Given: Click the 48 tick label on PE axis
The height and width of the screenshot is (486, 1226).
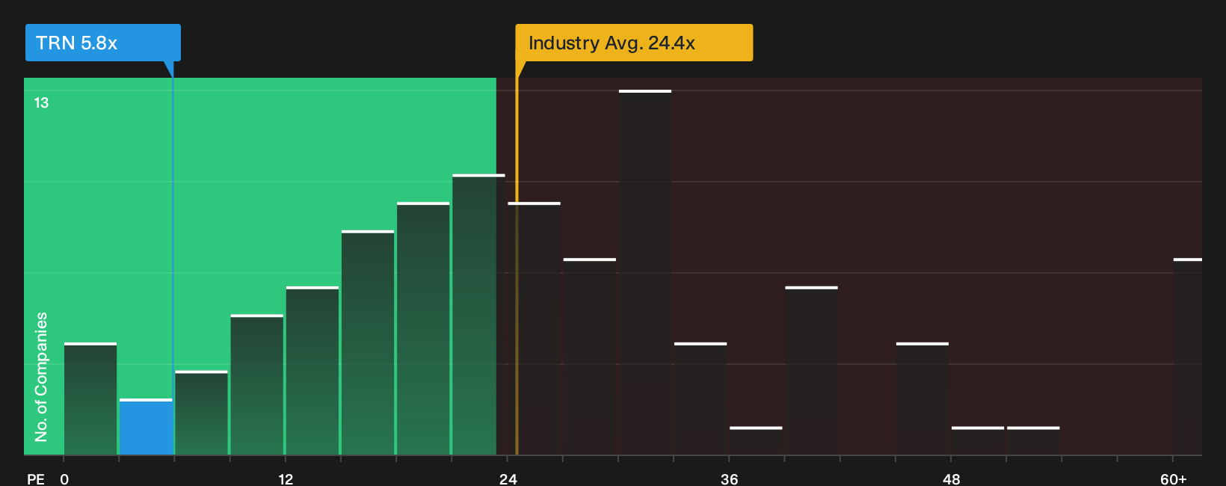Looking at the screenshot, I should [x=952, y=479].
